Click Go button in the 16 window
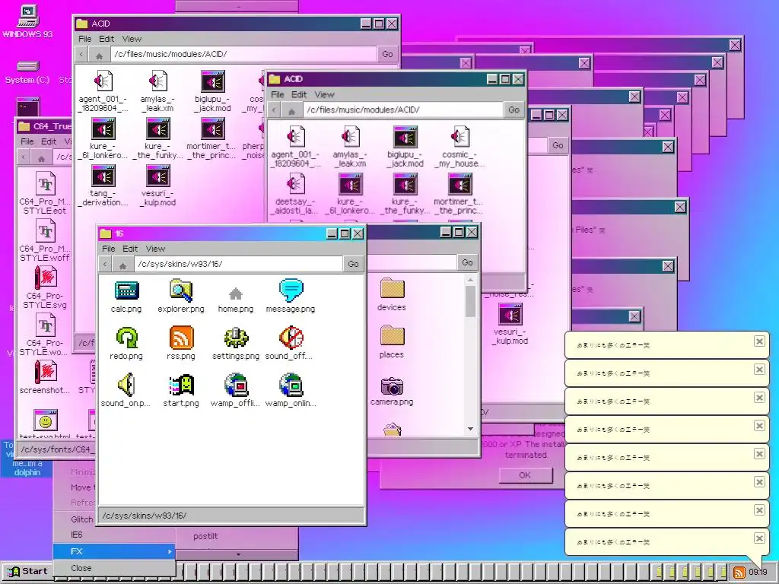 (x=353, y=264)
